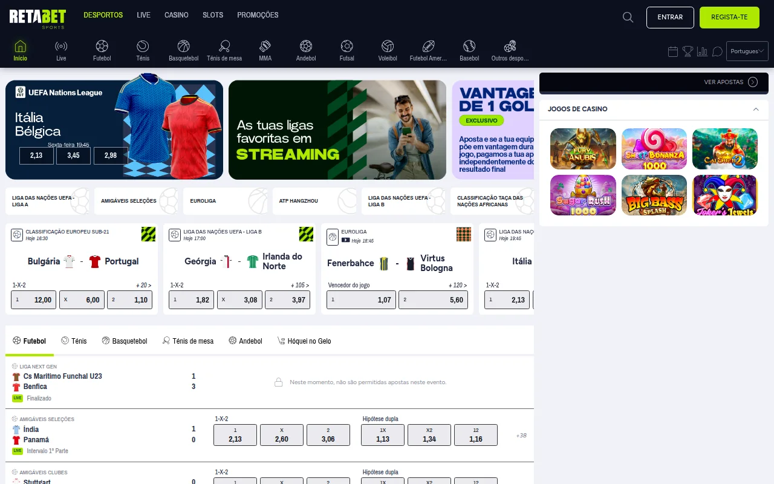
Task: Select odds 1,10 for Portugal win
Action: (129, 299)
